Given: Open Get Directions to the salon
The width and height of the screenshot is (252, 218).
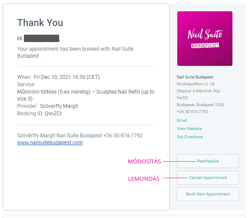Looking at the screenshot, I should pyautogui.click(x=190, y=137).
